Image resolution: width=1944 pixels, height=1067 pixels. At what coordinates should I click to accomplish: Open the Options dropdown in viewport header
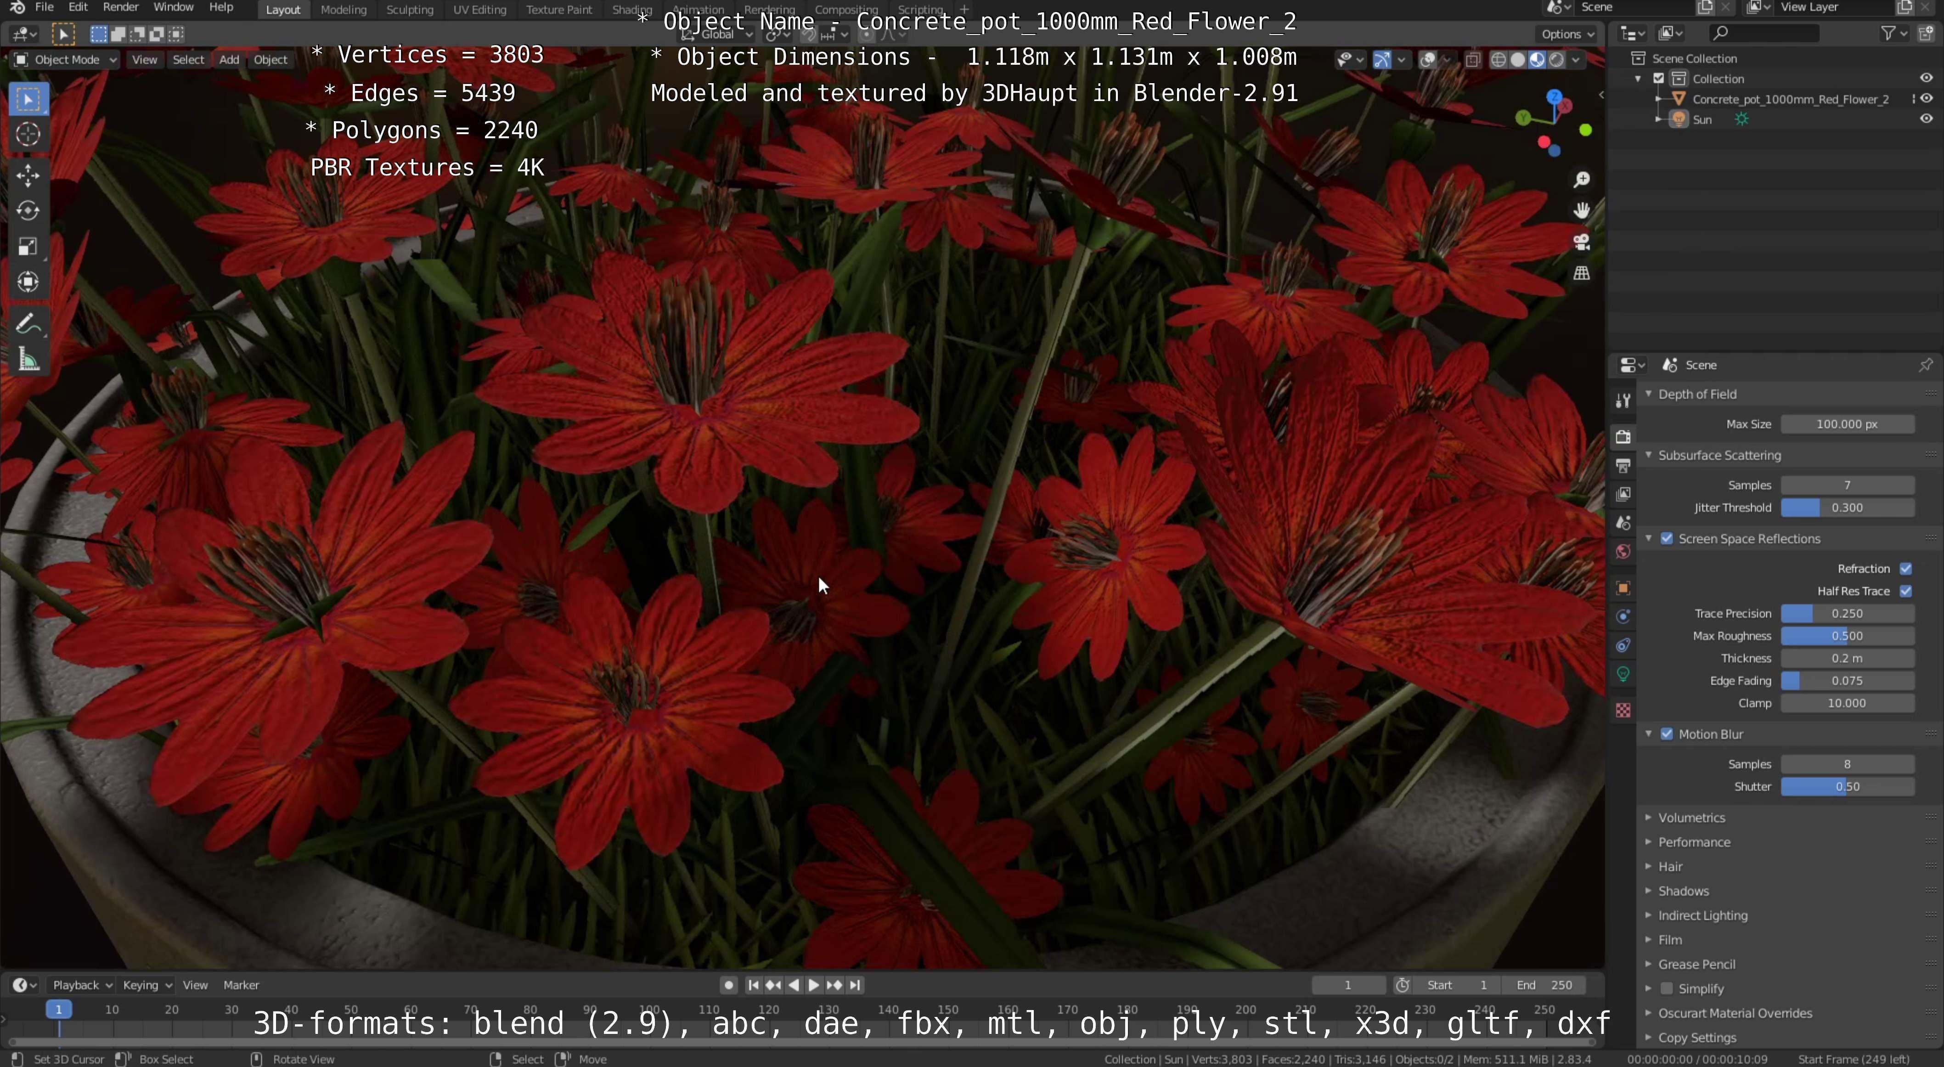(1567, 34)
